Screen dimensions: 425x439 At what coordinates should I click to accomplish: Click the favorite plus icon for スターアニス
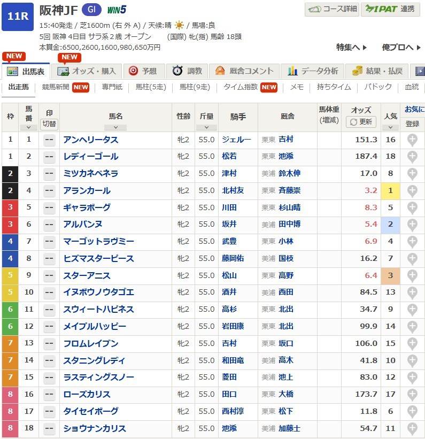(412, 276)
